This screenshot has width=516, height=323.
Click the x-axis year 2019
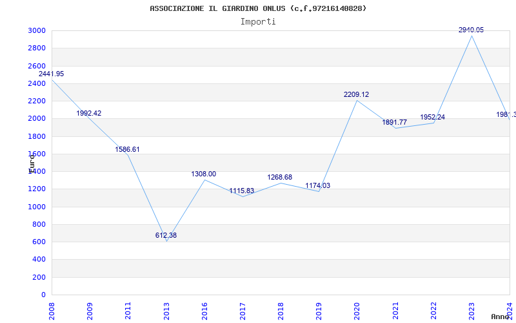[319, 311]
